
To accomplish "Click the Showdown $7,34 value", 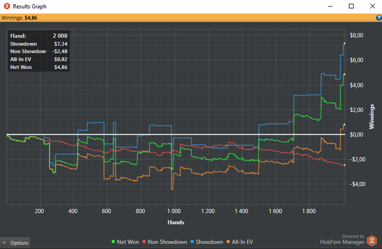I will click(61, 44).
